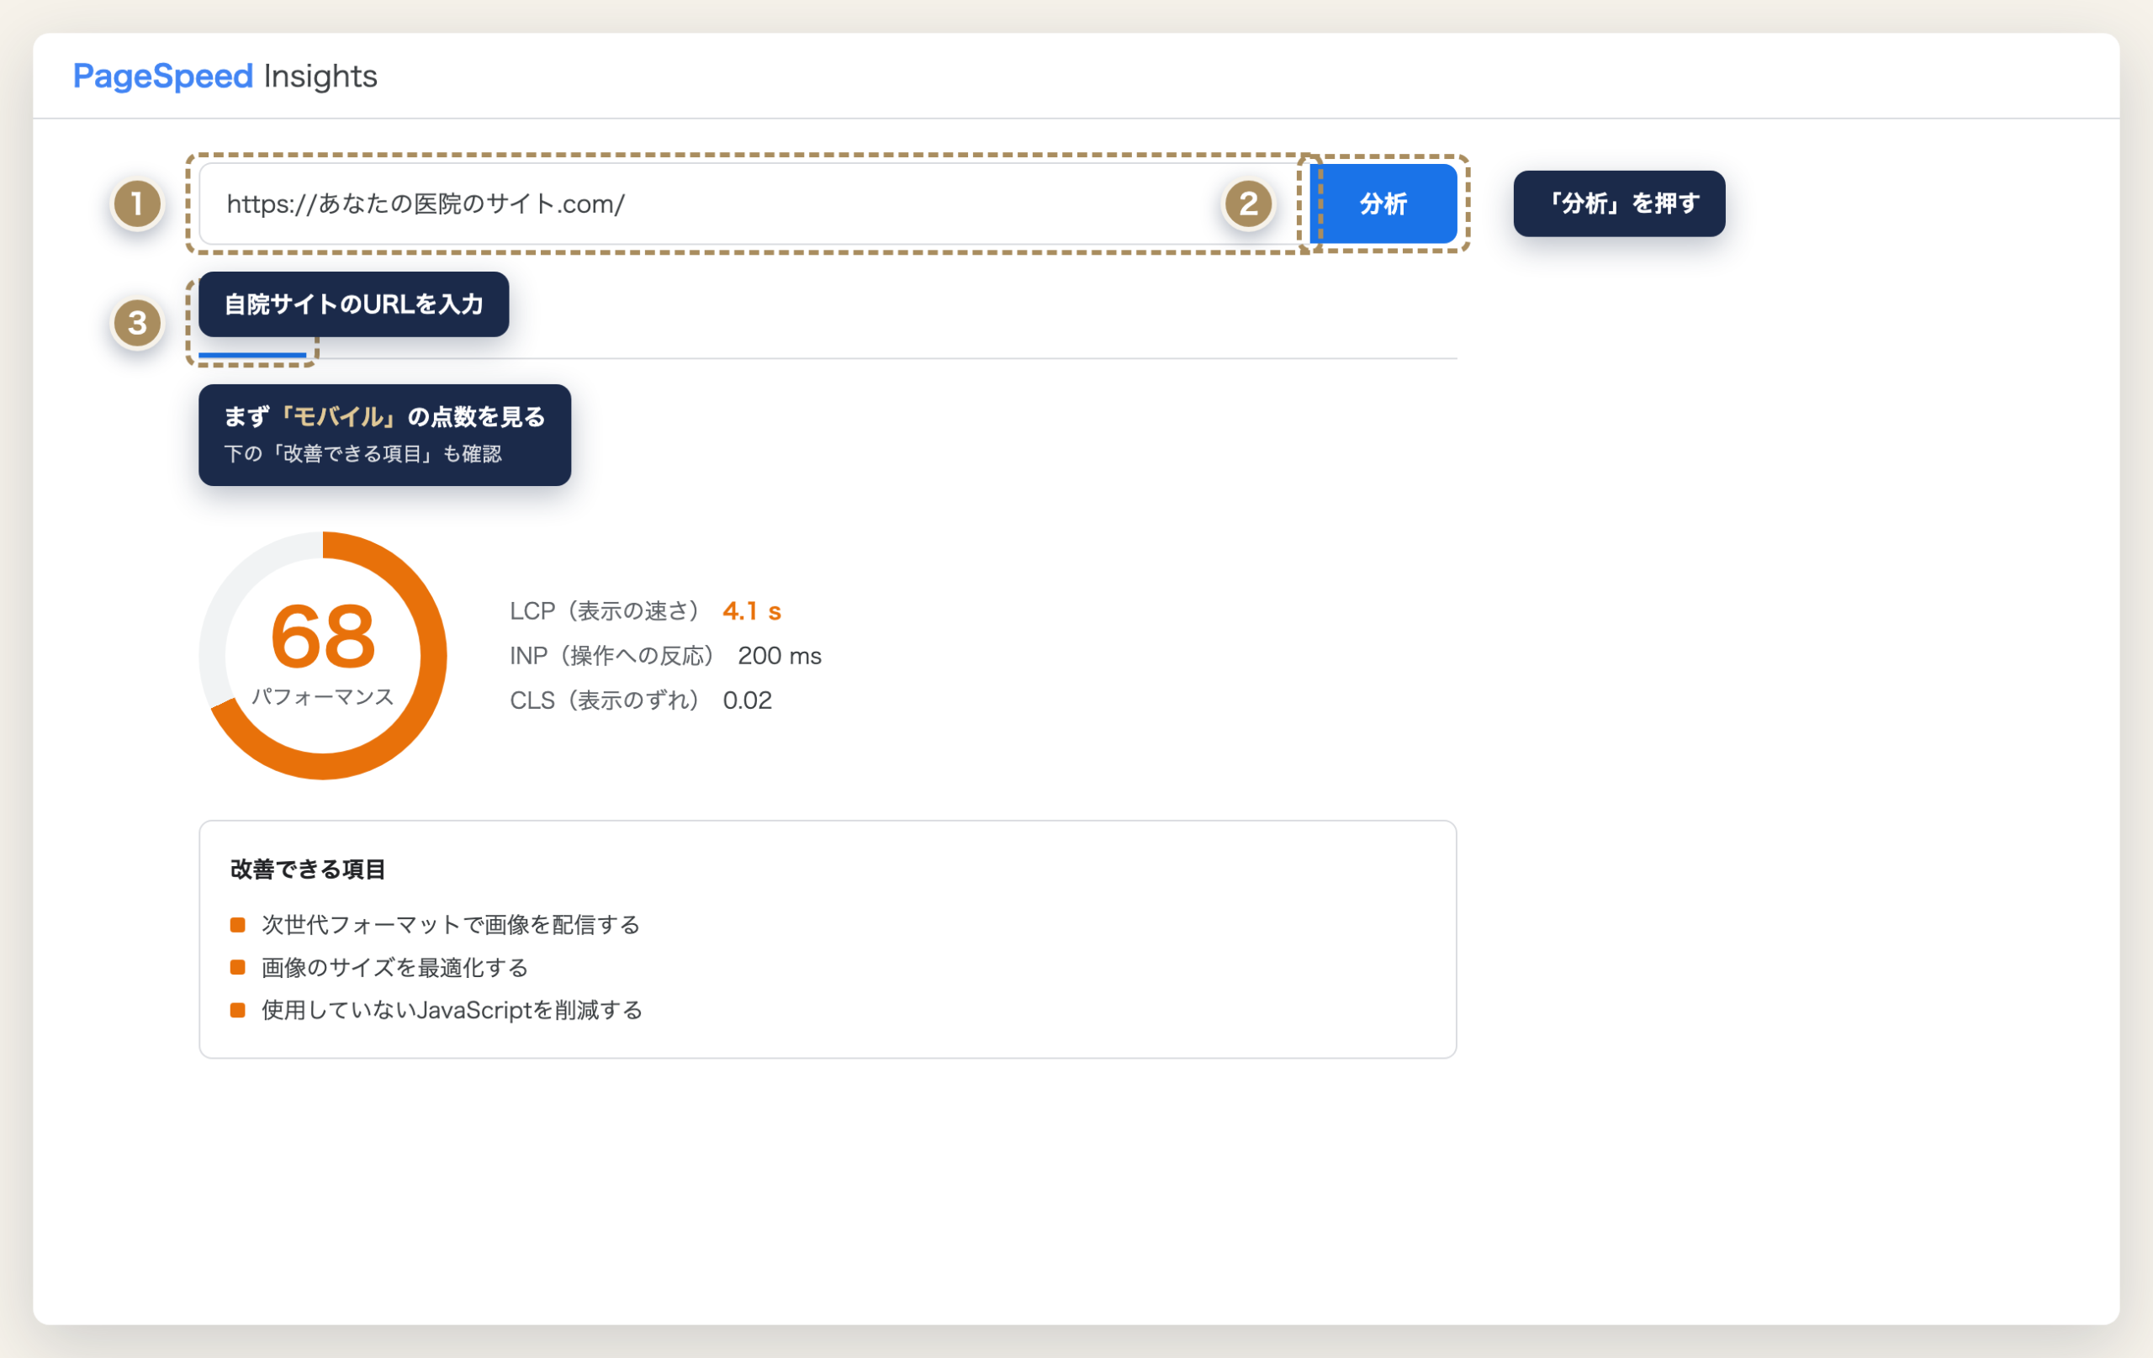Select the パフォーマンス label under the score
Screen dimensions: 2153x1358
click(323, 696)
